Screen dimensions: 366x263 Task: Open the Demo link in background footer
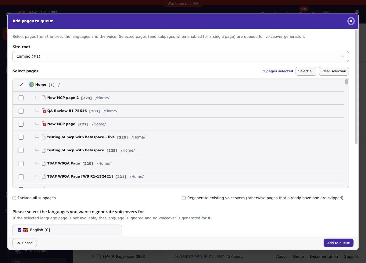298,257
